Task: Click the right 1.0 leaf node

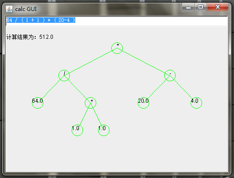Action: point(104,130)
